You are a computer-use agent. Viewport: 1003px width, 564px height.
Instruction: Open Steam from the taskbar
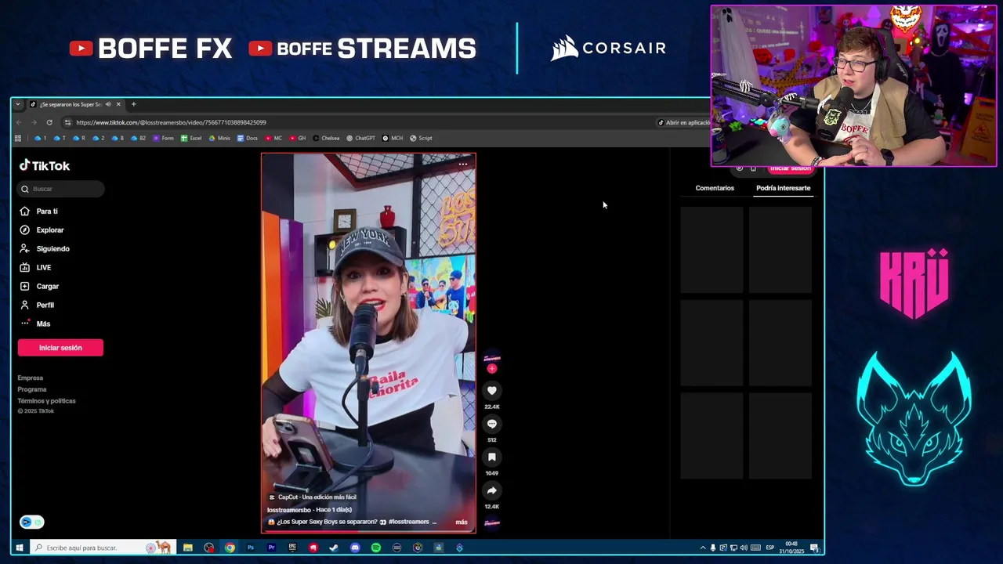tap(334, 548)
